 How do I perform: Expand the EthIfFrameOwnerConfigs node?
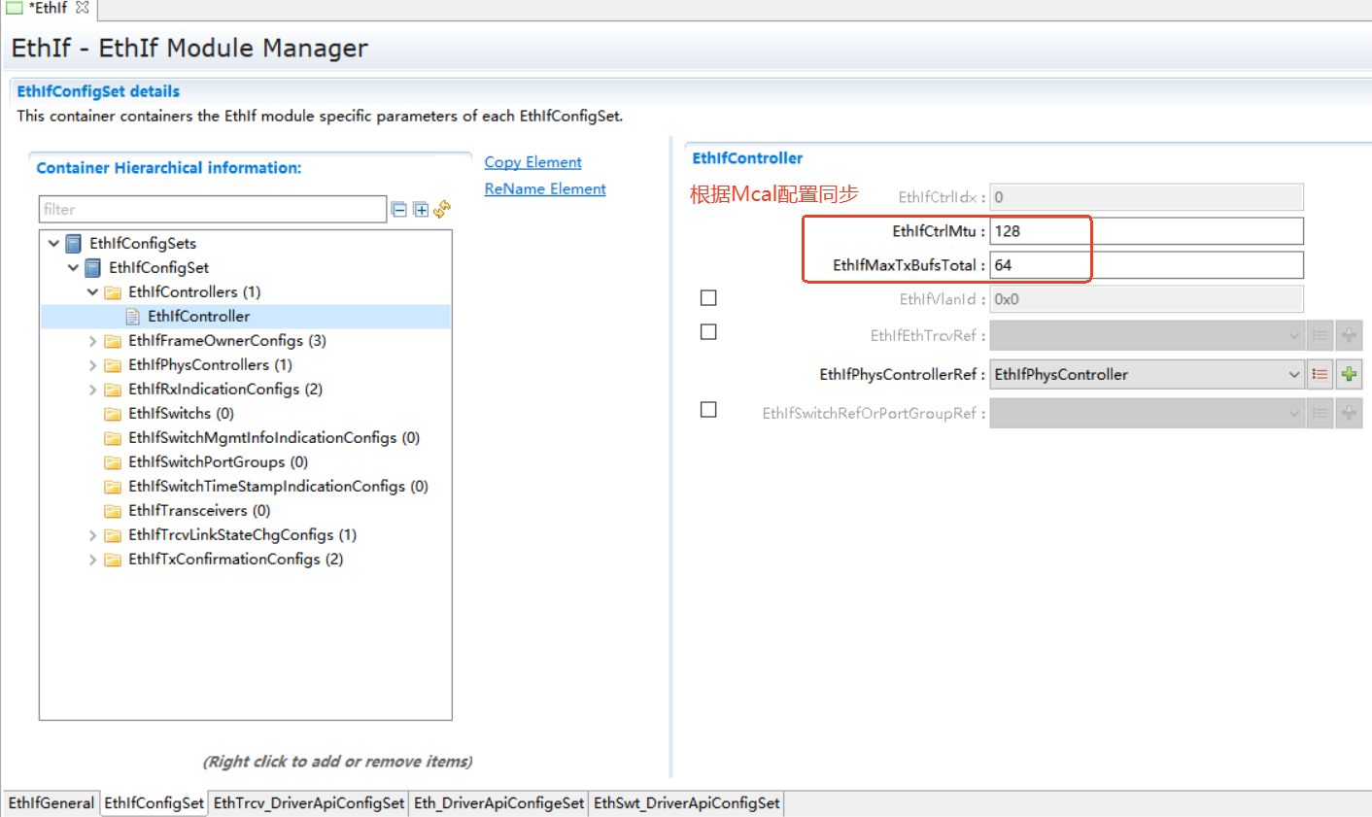coord(92,341)
